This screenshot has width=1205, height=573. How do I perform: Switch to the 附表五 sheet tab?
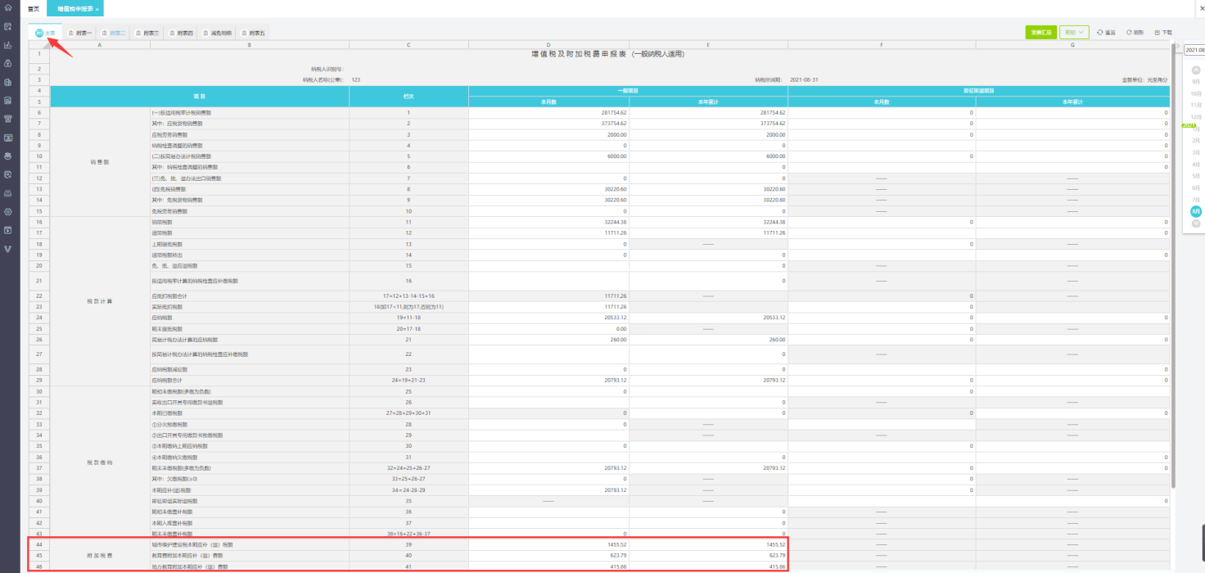coord(252,34)
